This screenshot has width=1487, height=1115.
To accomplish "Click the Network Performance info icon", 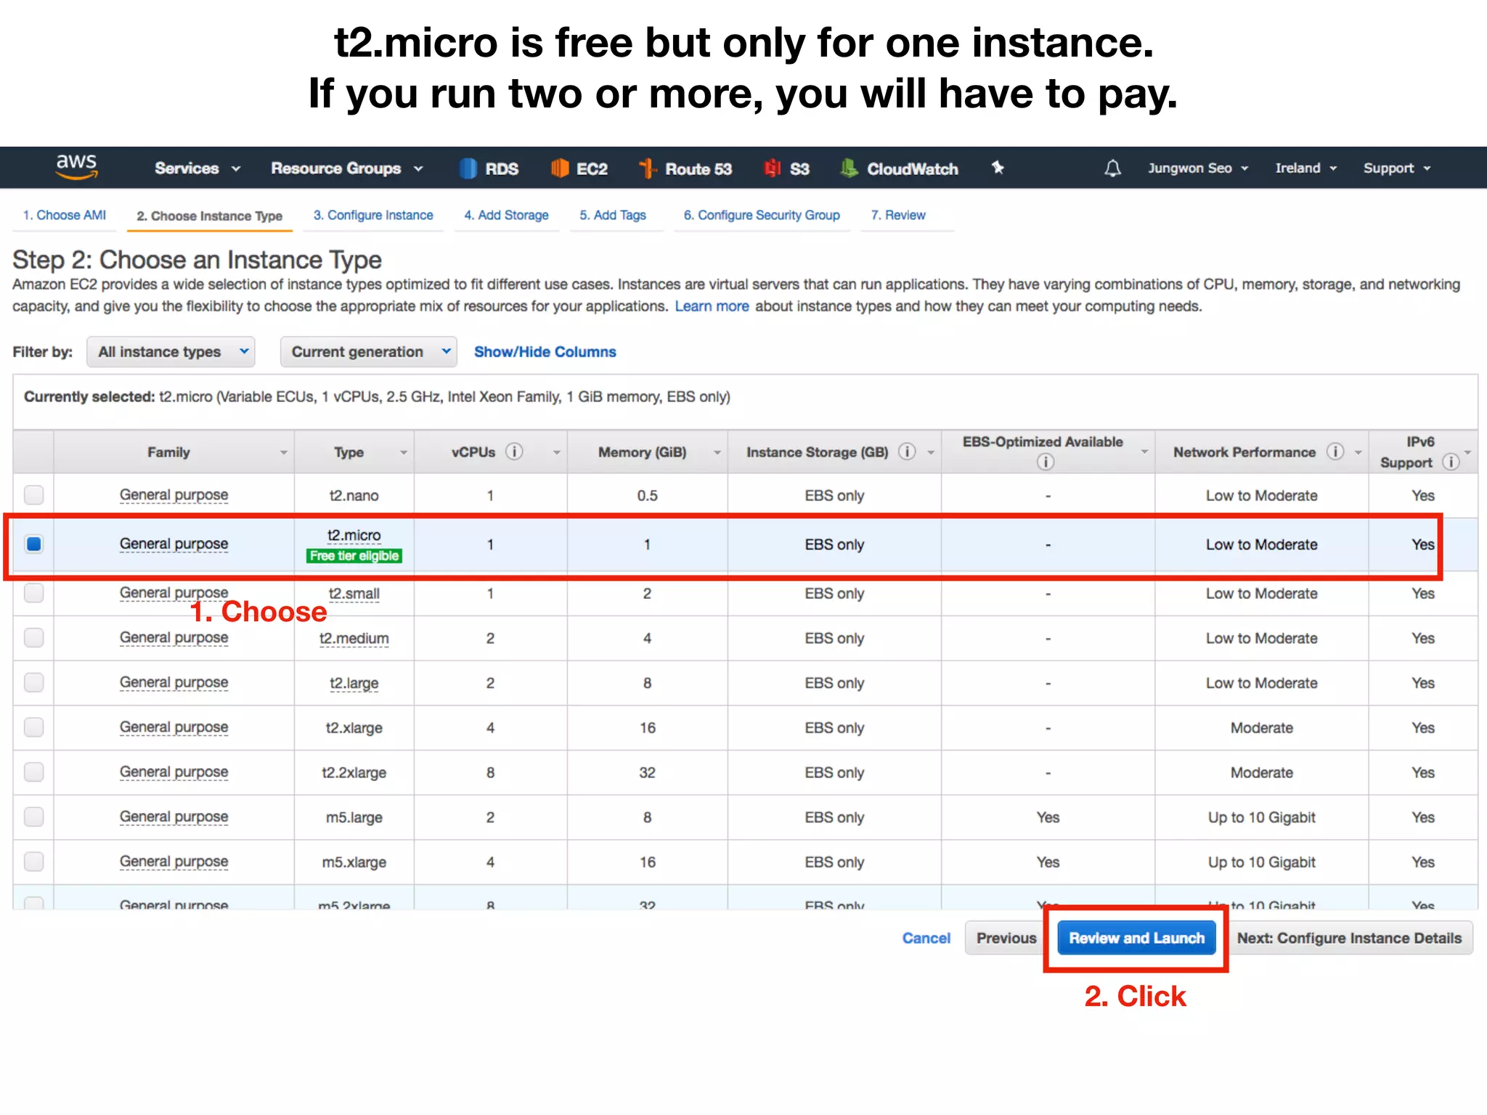I will point(1335,452).
